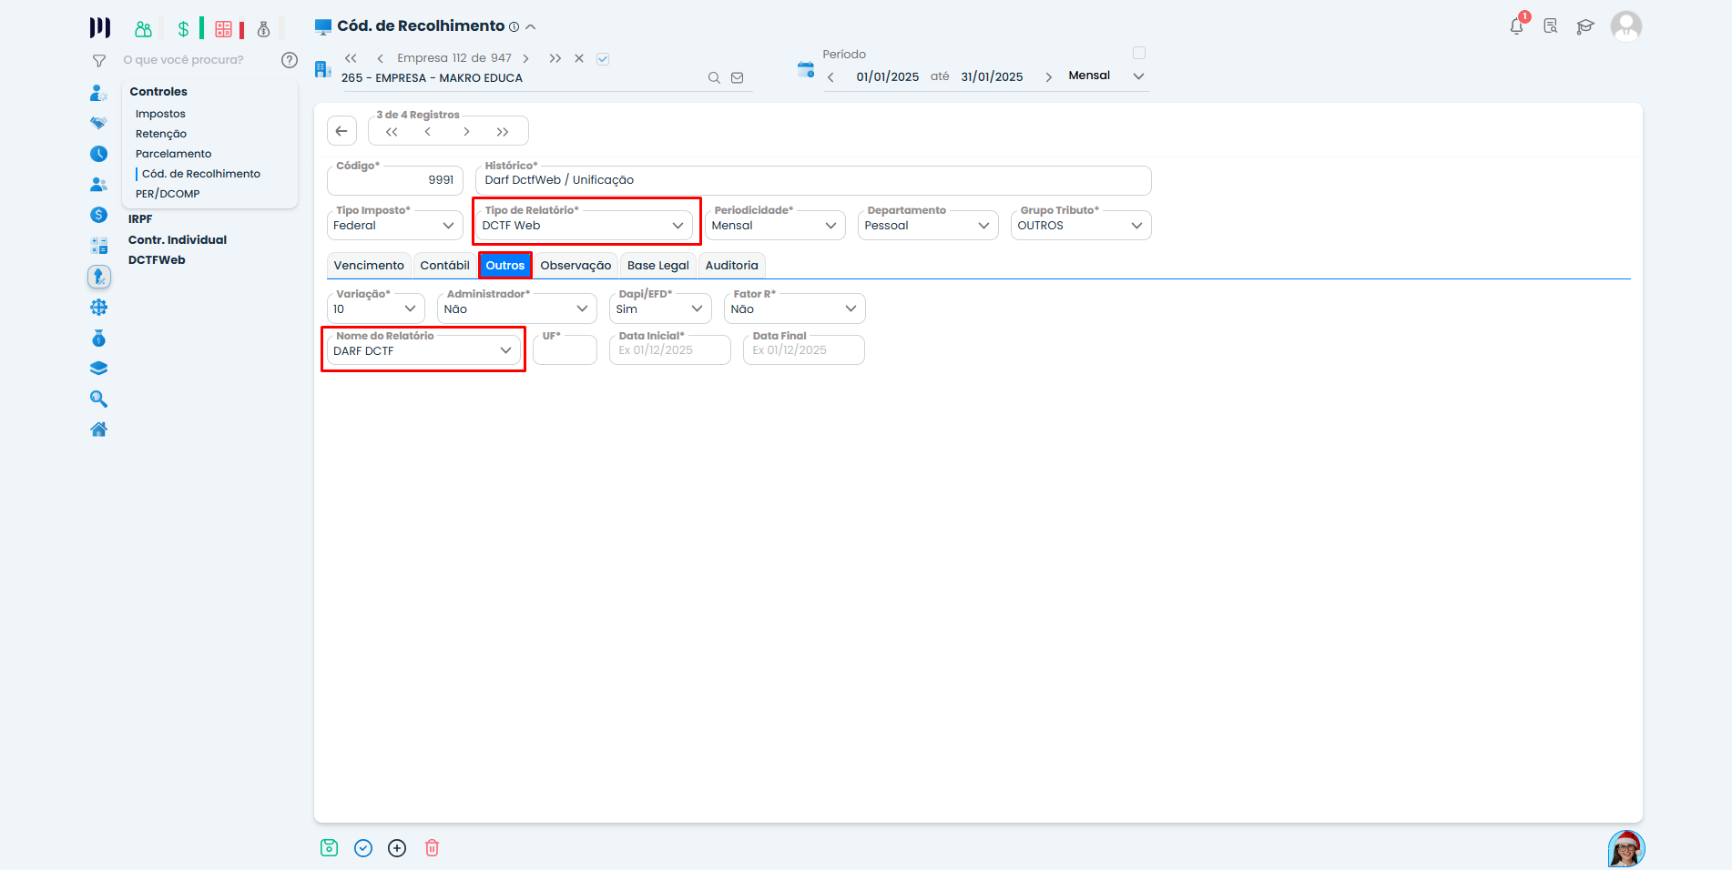Switch to the Observação tab

pos(576,265)
